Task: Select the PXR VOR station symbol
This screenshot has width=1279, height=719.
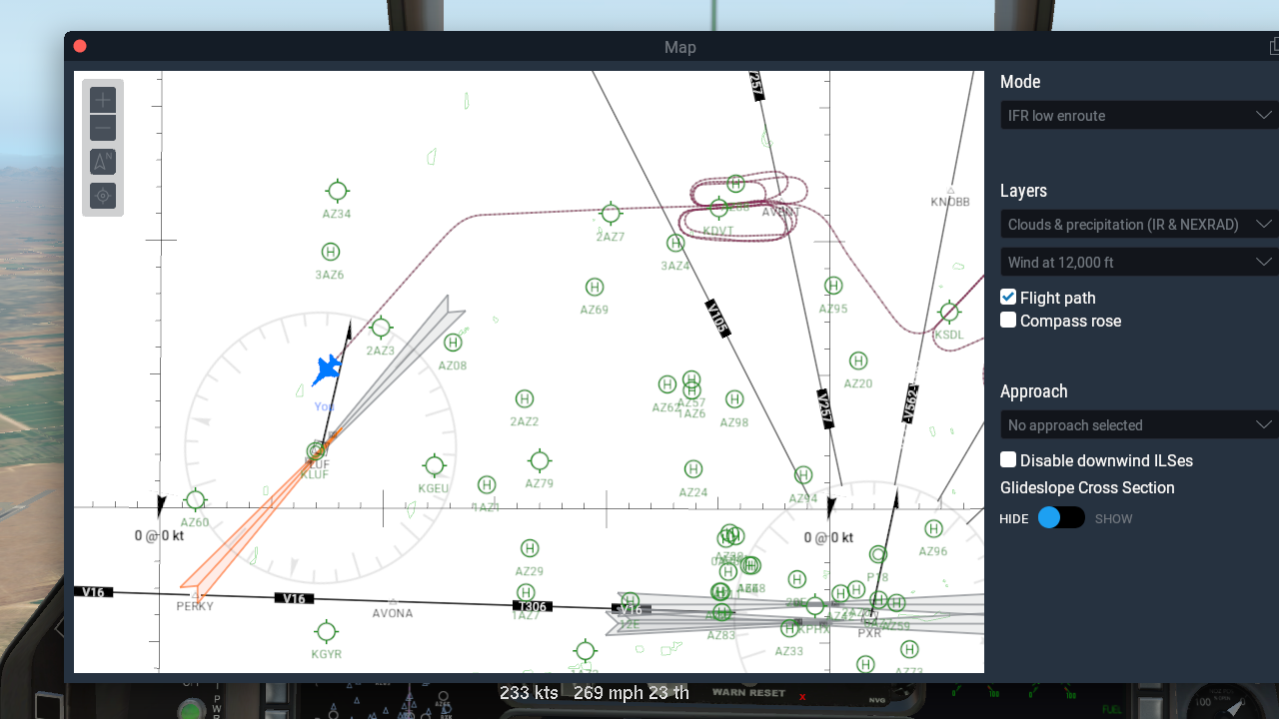Action: click(870, 619)
